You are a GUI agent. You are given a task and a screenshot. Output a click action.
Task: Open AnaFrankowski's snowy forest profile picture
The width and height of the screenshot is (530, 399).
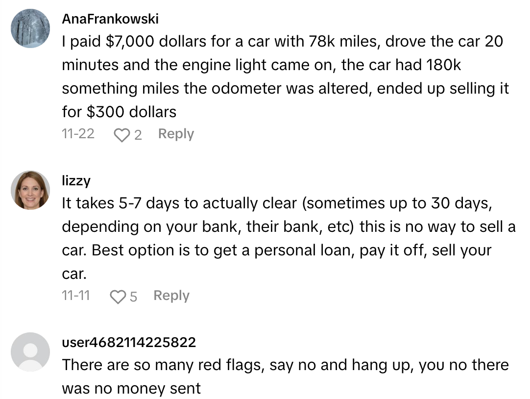pyautogui.click(x=30, y=28)
